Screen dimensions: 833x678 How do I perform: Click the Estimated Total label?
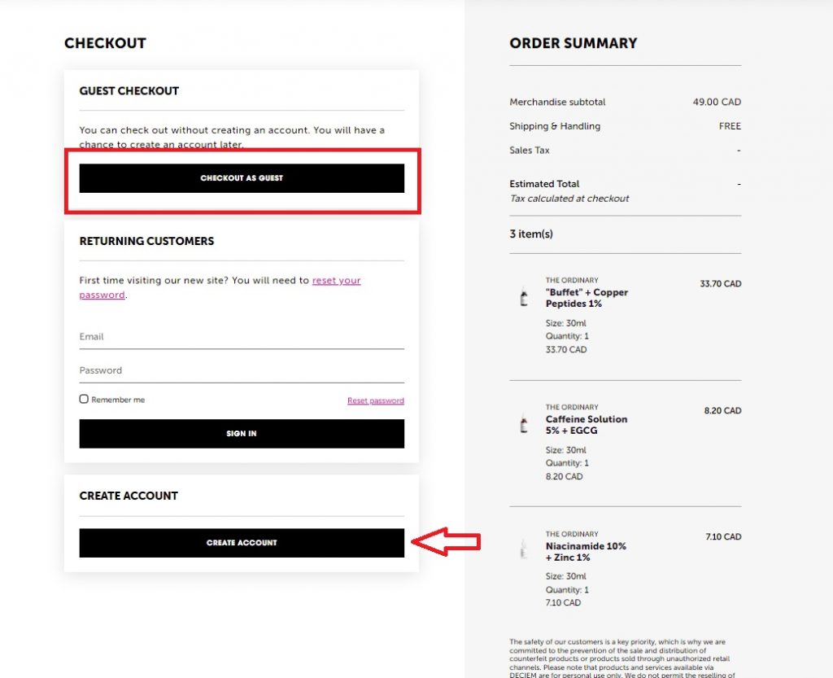click(x=544, y=184)
